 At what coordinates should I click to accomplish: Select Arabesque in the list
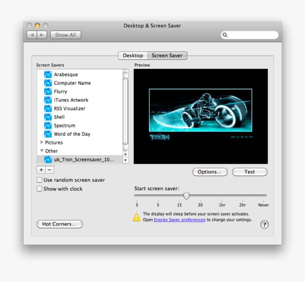point(80,74)
